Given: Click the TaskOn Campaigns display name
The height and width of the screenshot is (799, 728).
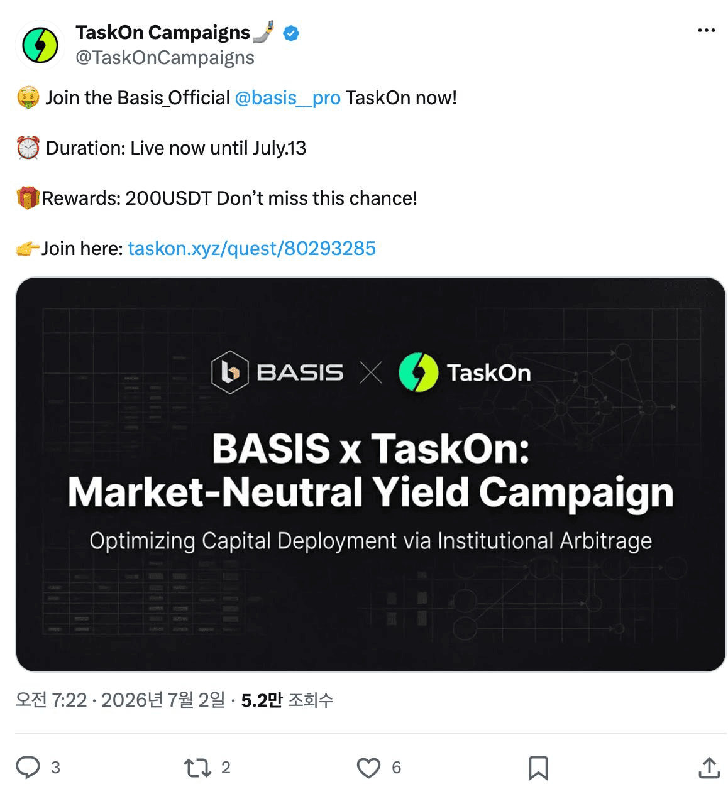Looking at the screenshot, I should pos(163,32).
